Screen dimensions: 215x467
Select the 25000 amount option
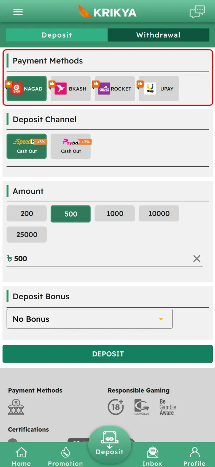click(x=26, y=234)
